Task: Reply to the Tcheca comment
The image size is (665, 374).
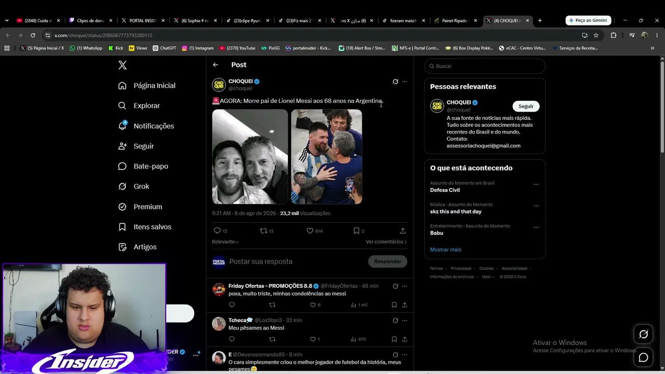Action: pos(232,339)
